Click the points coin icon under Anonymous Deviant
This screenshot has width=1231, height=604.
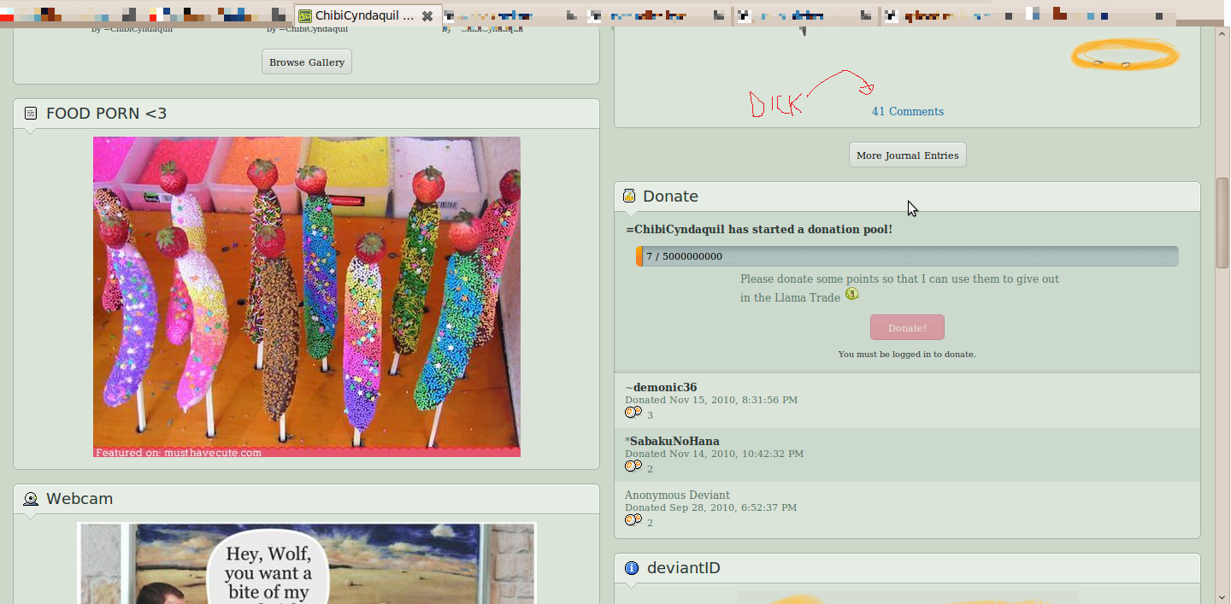click(633, 520)
